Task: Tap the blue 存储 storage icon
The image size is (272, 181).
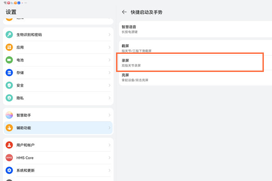Action: [x=10, y=73]
